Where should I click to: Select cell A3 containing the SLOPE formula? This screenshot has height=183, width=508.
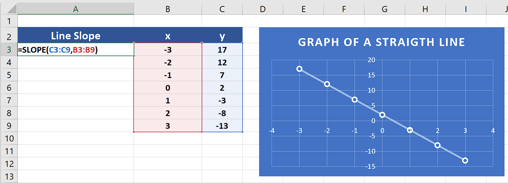[x=75, y=49]
